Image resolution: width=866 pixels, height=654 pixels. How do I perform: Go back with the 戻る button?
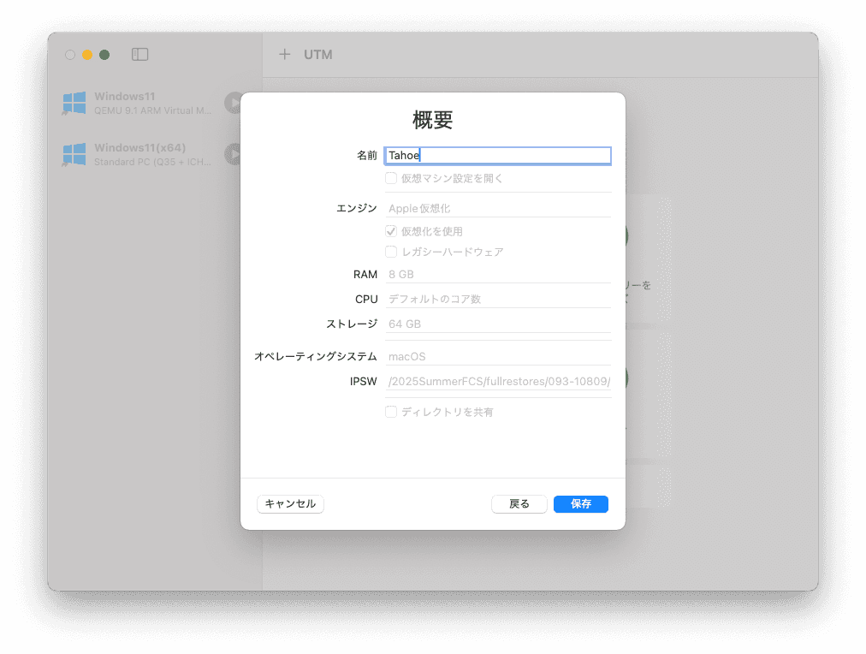pos(519,503)
